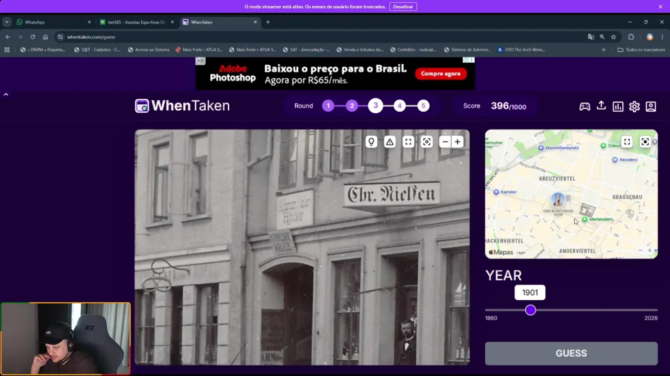This screenshot has height=376, width=670.
Task: Click the address bar showing whentaken.com/game
Action: pos(319,37)
